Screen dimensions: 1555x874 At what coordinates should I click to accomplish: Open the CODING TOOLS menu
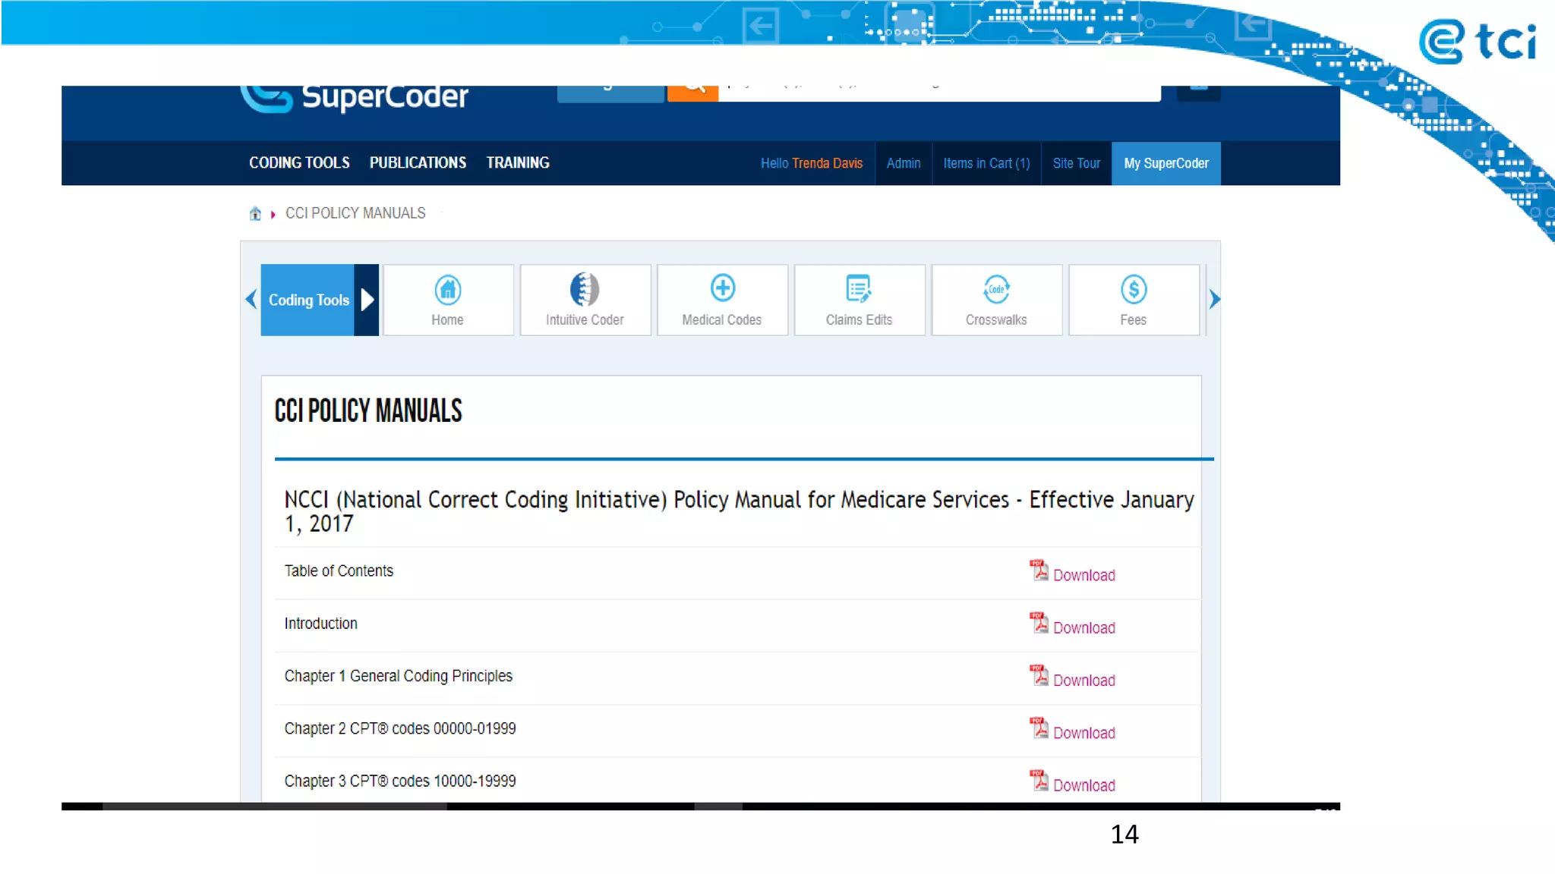299,163
